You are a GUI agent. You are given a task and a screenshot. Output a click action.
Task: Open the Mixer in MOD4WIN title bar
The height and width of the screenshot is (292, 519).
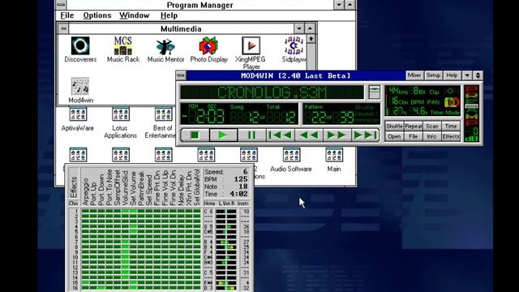coord(414,75)
